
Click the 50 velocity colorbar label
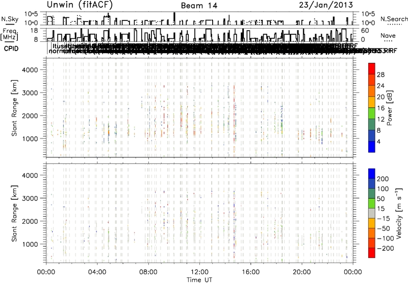tap(380, 199)
